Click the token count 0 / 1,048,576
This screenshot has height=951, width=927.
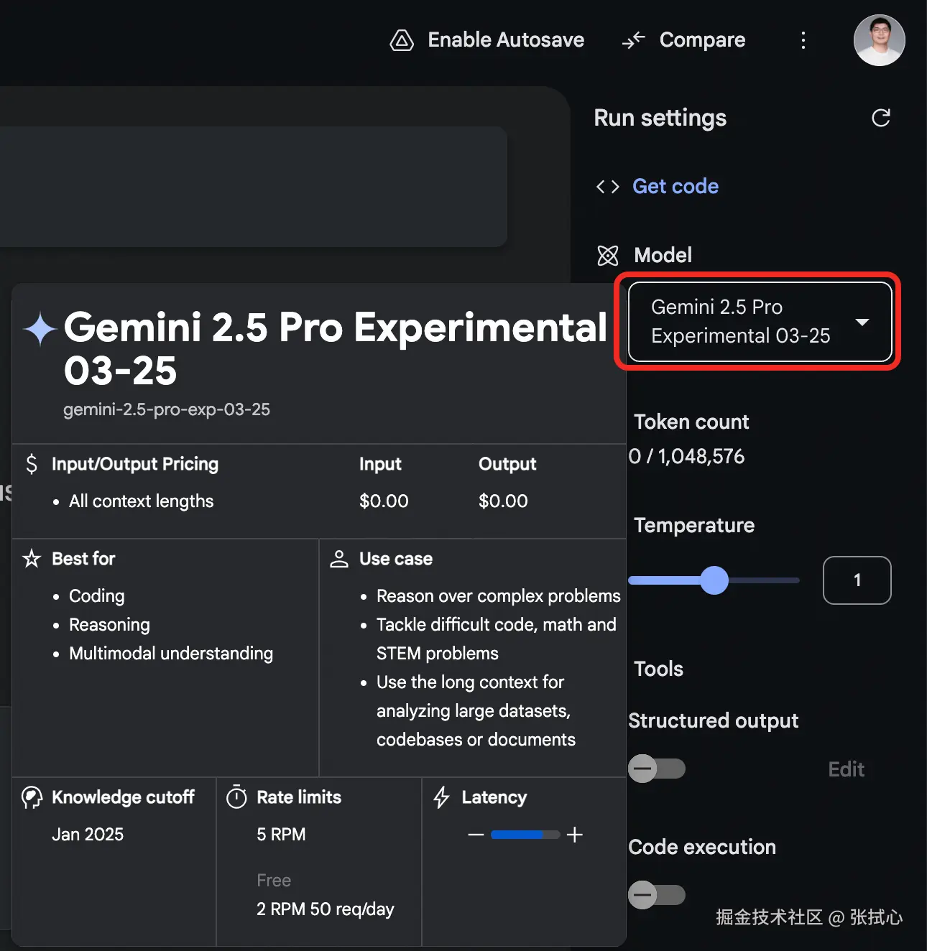coord(687,456)
